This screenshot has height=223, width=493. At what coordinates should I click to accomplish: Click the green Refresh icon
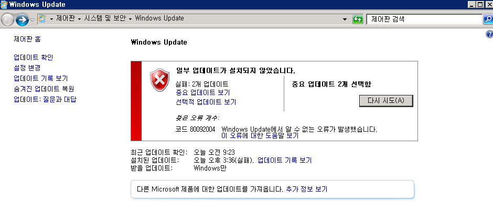coord(358,19)
